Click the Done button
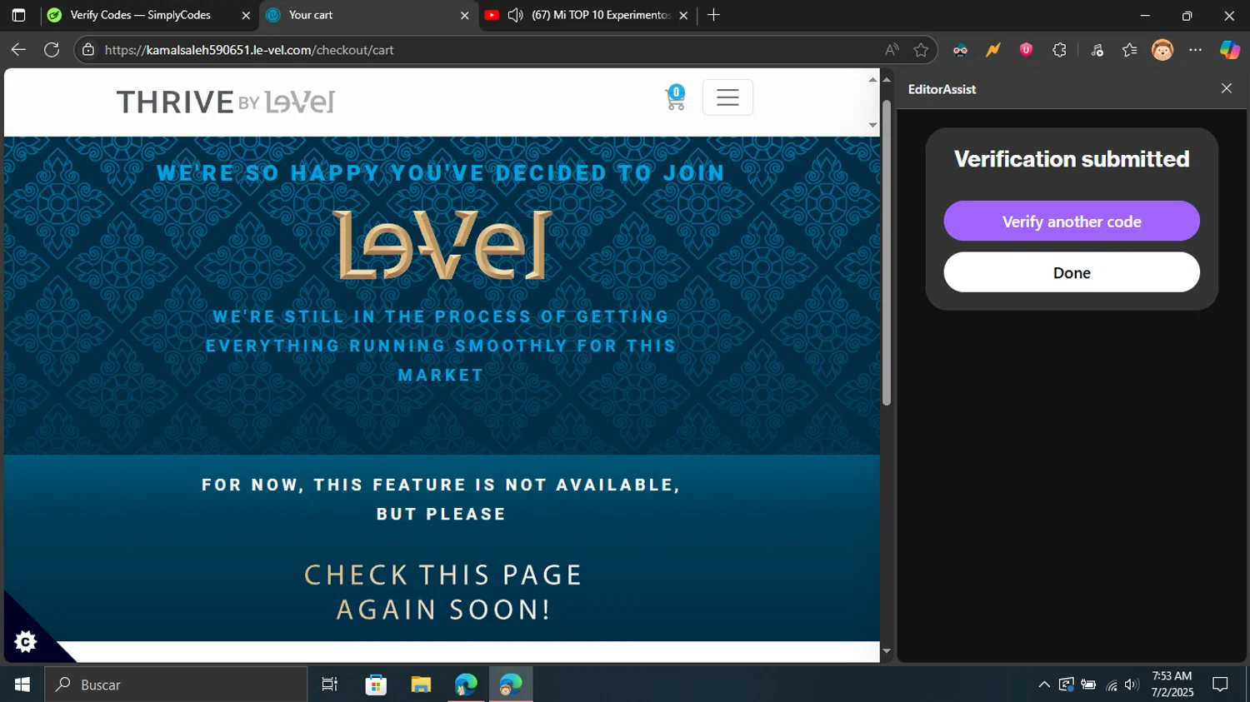 [1072, 272]
